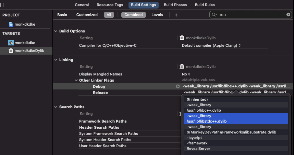Open the Display Mangled Names No popup

tap(186, 74)
